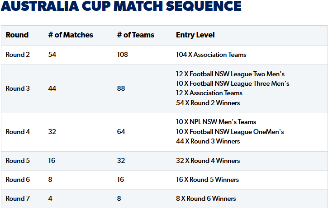
Task: Select the # of Teams column header
Action: tap(136, 35)
